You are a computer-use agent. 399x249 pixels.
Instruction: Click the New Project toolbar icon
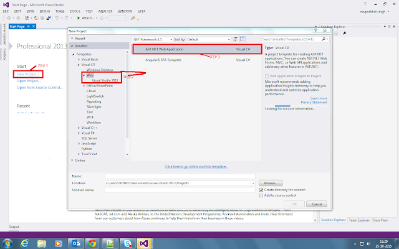[26, 18]
